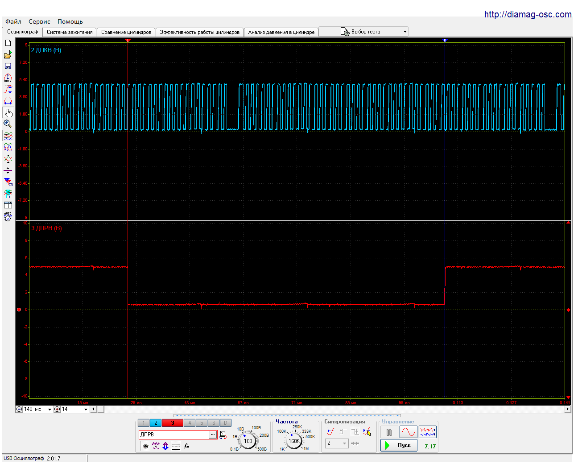
Task: Toggle channel 4 button
Action: tap(190, 423)
